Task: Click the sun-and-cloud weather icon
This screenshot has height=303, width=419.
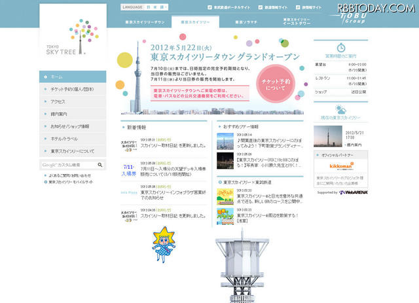Action: 340,109
